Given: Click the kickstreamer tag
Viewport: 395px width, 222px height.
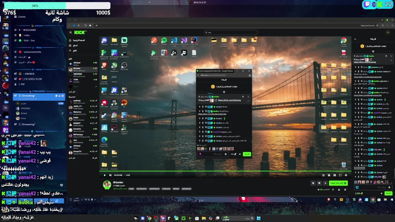Looking at the screenshot, I should point(141,189).
